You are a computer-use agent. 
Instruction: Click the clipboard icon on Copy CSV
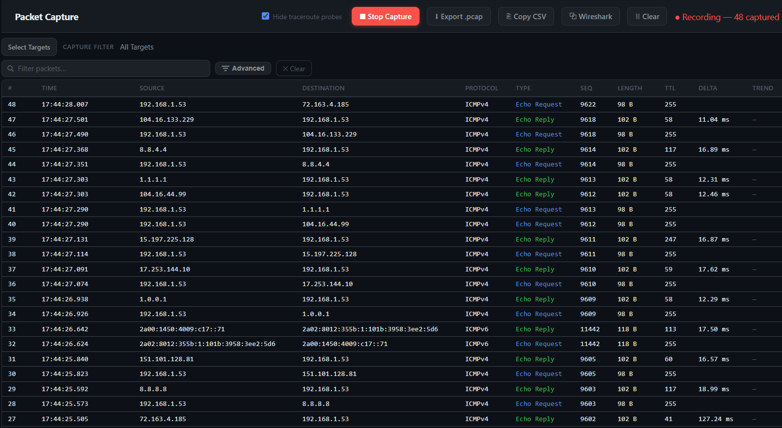tap(509, 17)
